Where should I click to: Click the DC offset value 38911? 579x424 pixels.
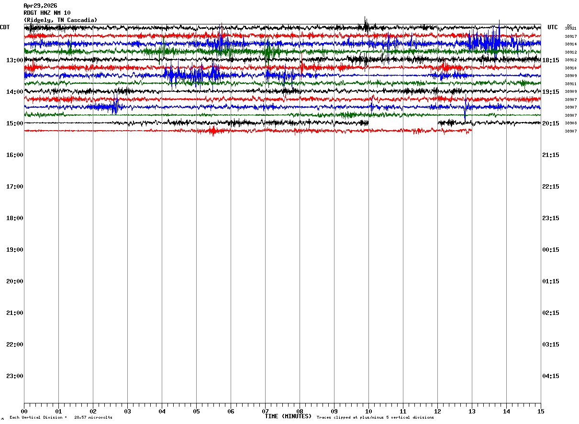click(570, 84)
